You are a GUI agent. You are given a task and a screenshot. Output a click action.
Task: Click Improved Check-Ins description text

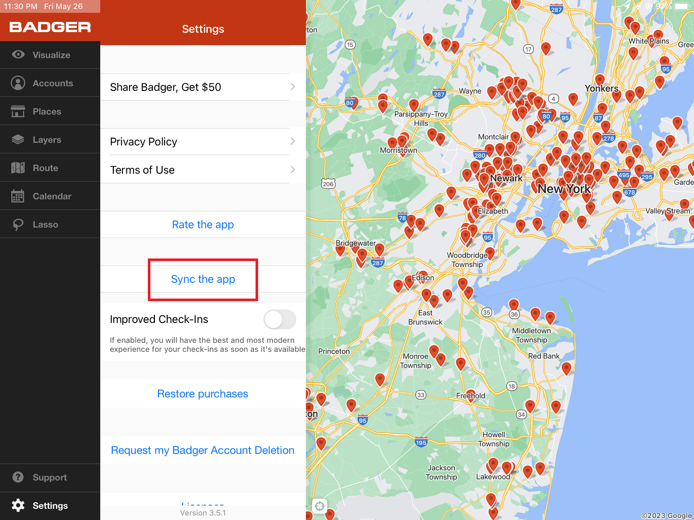[x=207, y=345]
